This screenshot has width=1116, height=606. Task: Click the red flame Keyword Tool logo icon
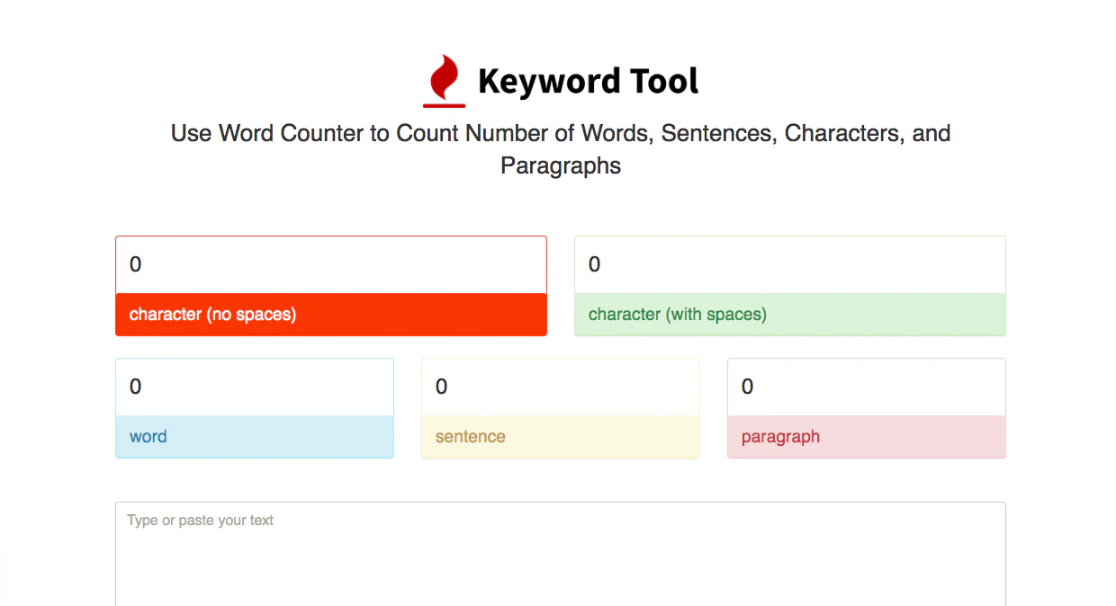[444, 81]
